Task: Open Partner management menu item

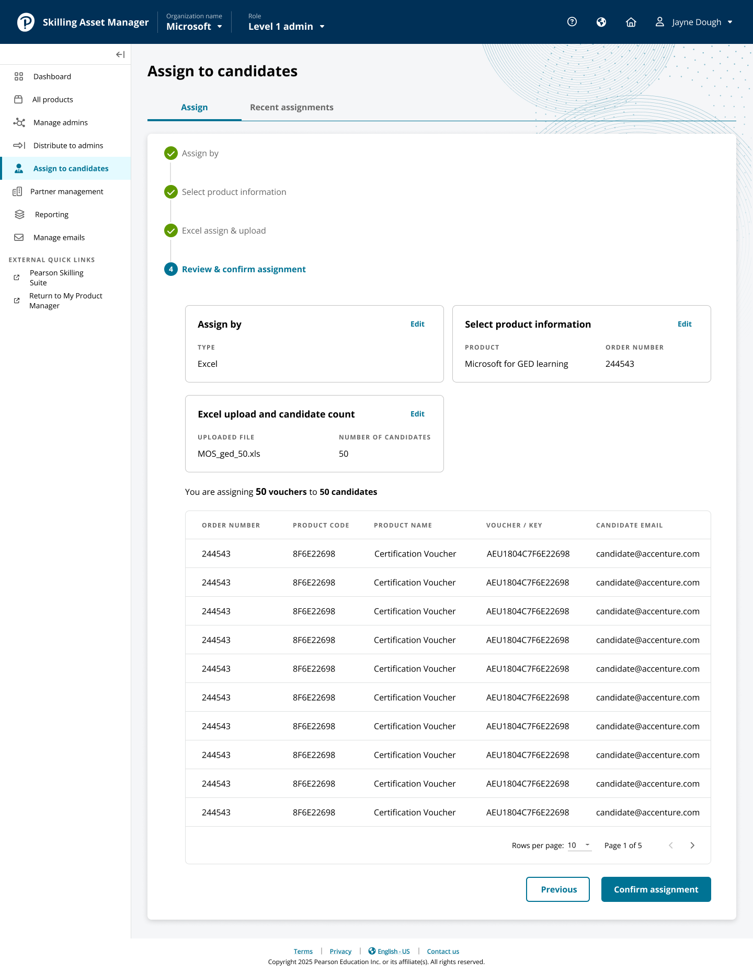Action: [65, 191]
